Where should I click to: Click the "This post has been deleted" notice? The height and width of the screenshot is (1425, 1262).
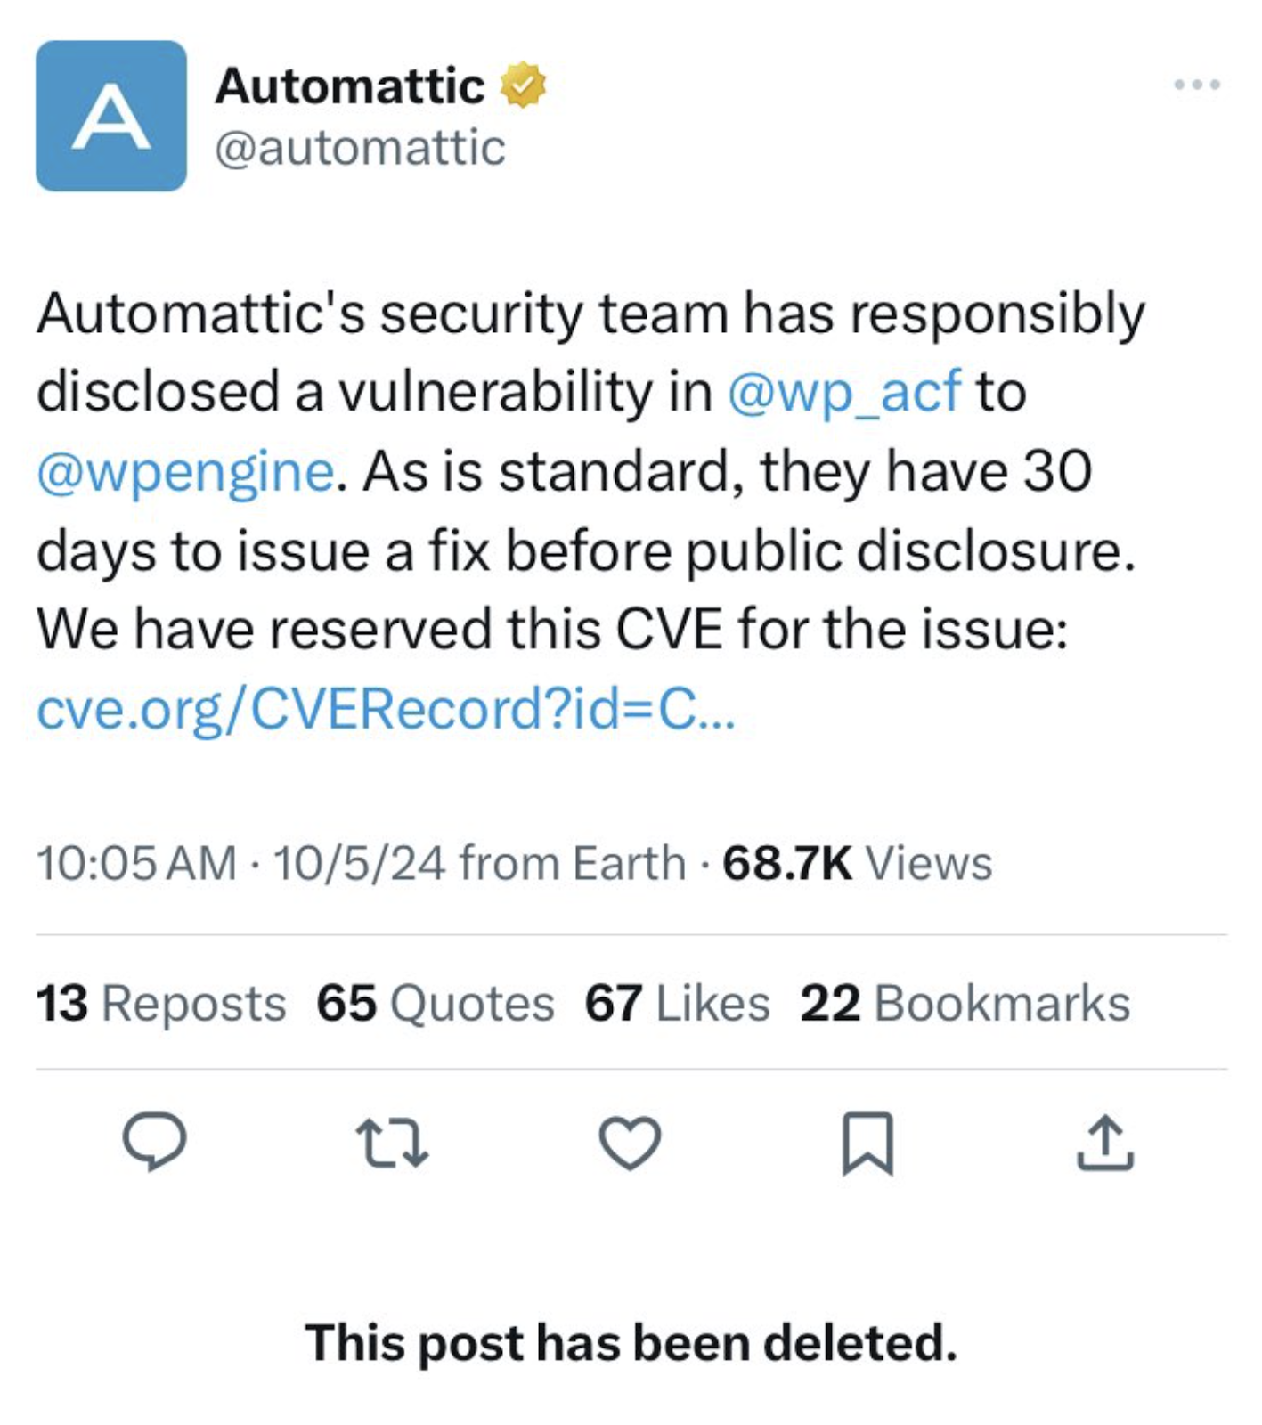click(631, 1342)
